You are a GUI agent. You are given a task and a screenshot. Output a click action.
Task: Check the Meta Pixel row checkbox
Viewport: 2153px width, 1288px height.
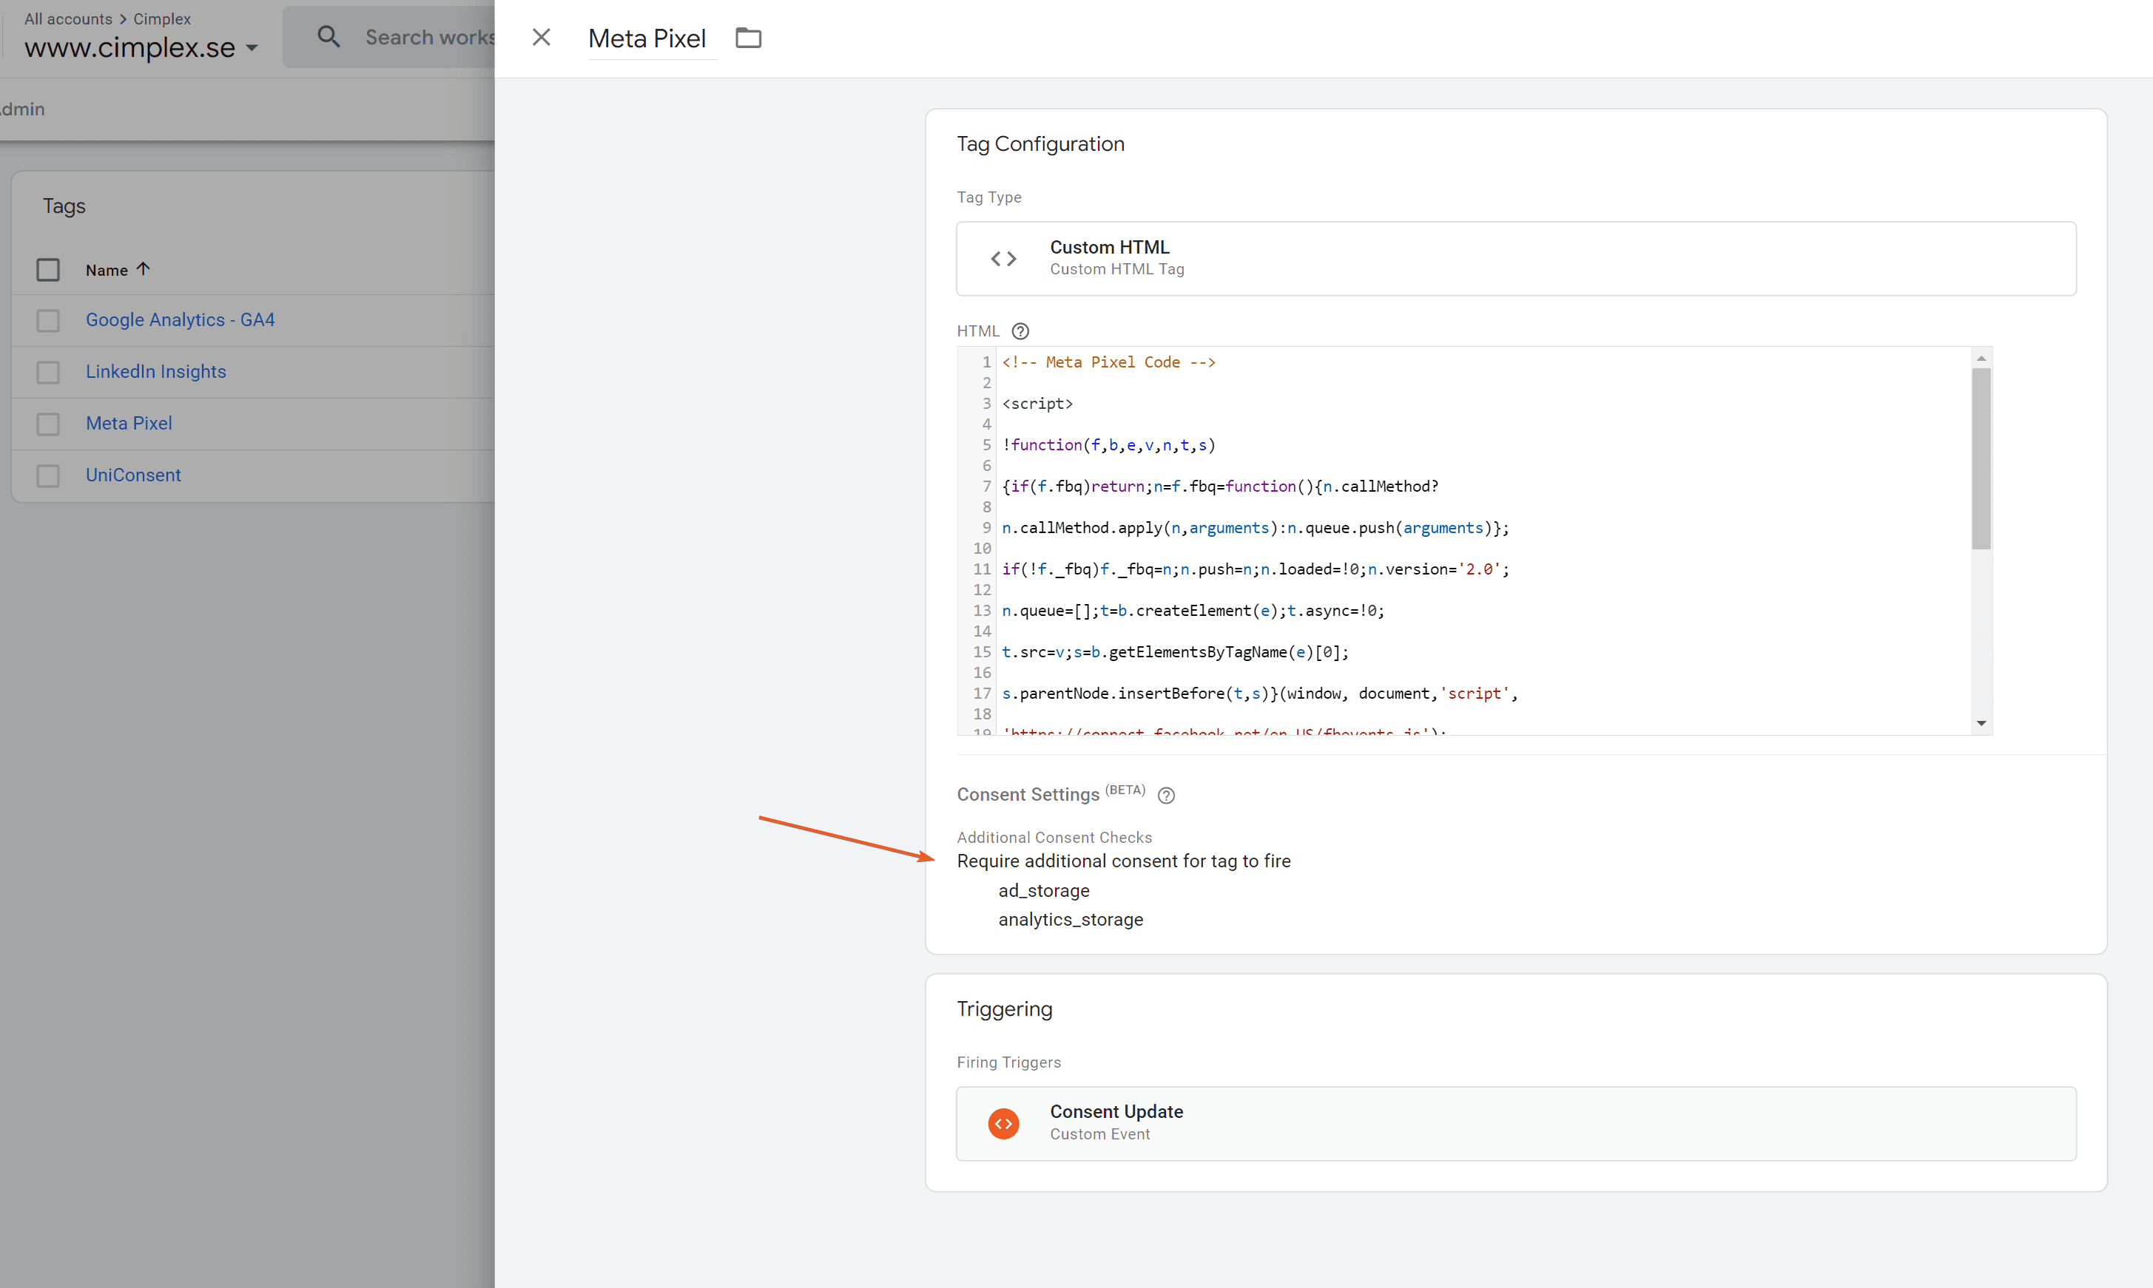[x=48, y=424]
